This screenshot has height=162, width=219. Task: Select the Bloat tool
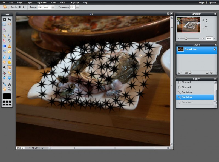[x=4, y=78]
